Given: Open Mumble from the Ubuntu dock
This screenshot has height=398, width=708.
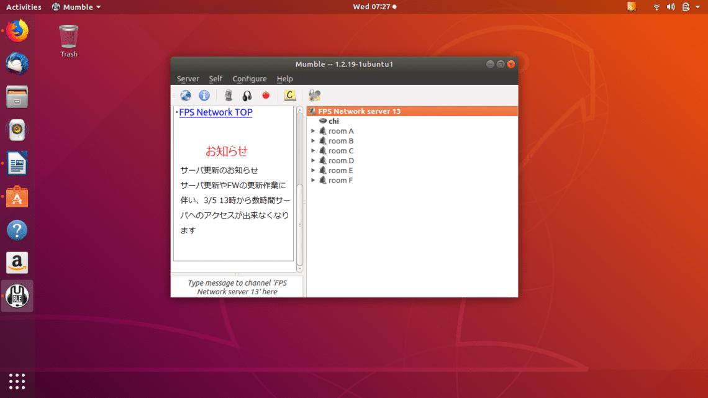Looking at the screenshot, I should pos(17,296).
